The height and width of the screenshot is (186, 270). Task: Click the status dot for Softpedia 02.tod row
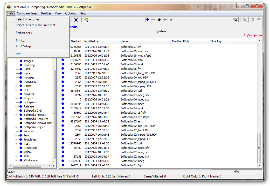pos(63,143)
